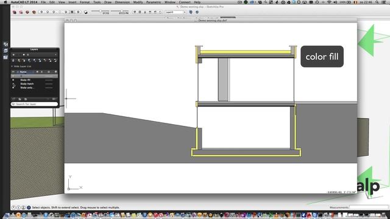Open the Parametric menu
The image size is (390, 219).
click(x=154, y=2)
